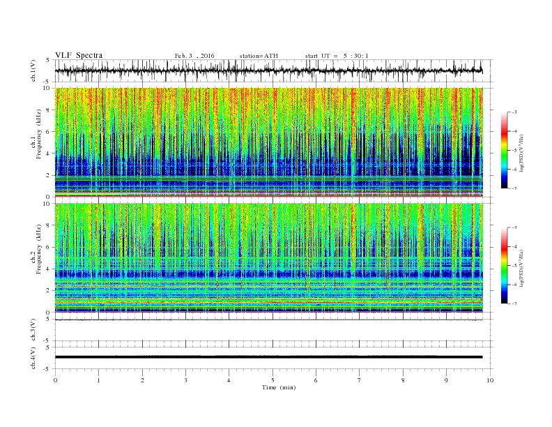Viewport: 552px width, 427px height.
Task: Click inside the ch.1 frequency spectrogram
Action: (269, 142)
